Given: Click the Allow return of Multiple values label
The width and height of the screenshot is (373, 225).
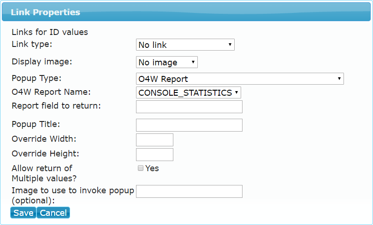Looking at the screenshot, I should pyautogui.click(x=44, y=173).
